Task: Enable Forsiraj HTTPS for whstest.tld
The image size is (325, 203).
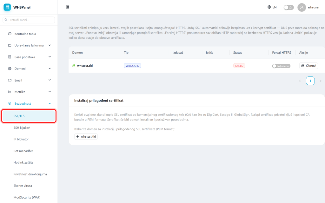Action: tap(281, 66)
